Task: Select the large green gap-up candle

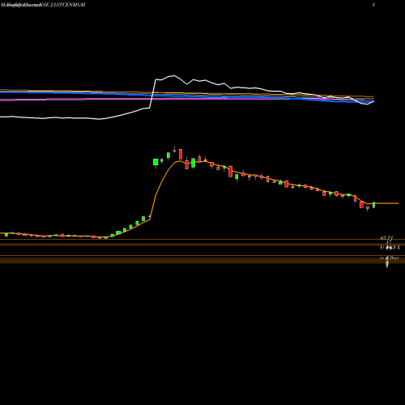Action: [156, 163]
